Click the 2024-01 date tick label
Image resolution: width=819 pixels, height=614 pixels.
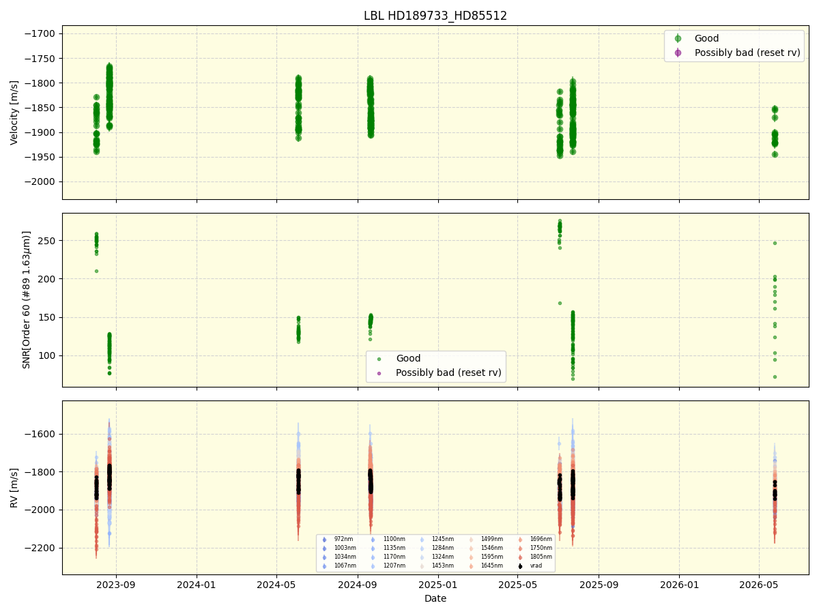[x=197, y=585]
